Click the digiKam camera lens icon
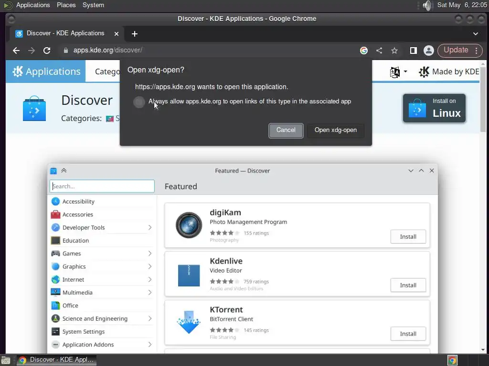The image size is (489, 366). click(x=189, y=225)
